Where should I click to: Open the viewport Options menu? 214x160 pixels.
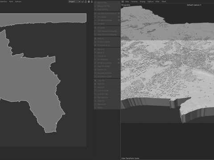(x=150, y=2)
